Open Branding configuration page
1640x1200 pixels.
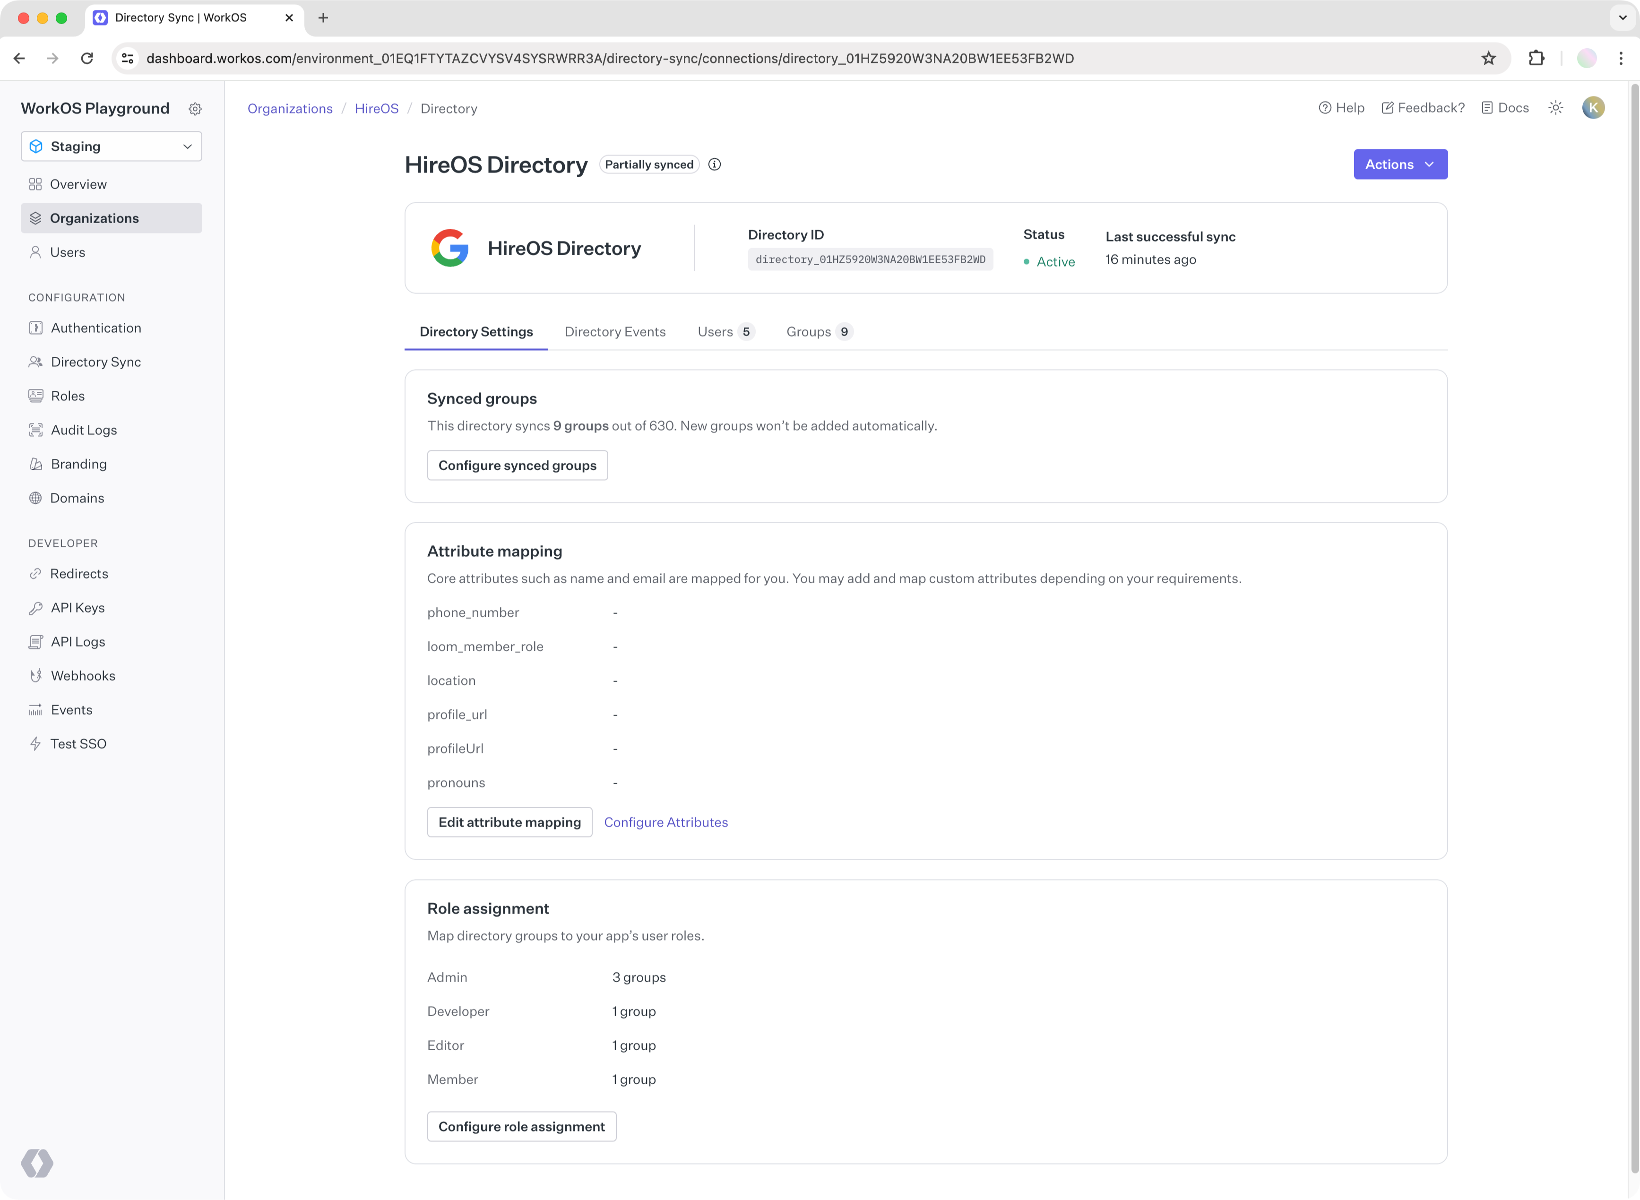click(78, 464)
